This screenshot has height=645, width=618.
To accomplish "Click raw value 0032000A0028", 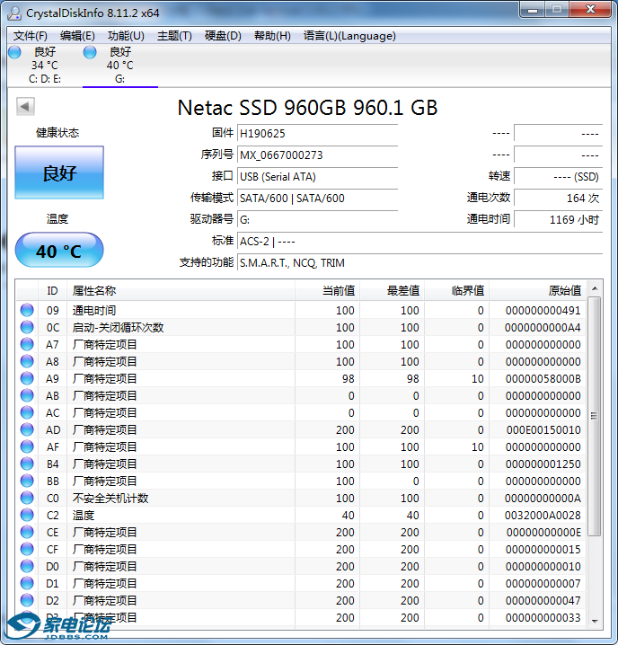I will [x=543, y=516].
